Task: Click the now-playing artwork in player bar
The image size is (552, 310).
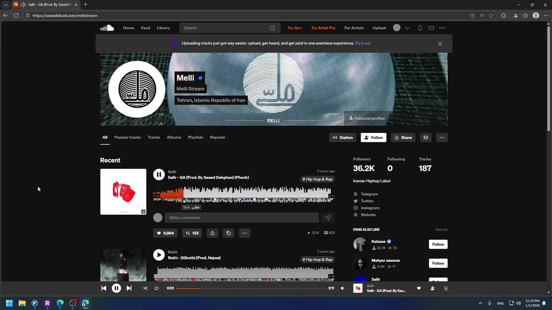Action: (x=358, y=288)
